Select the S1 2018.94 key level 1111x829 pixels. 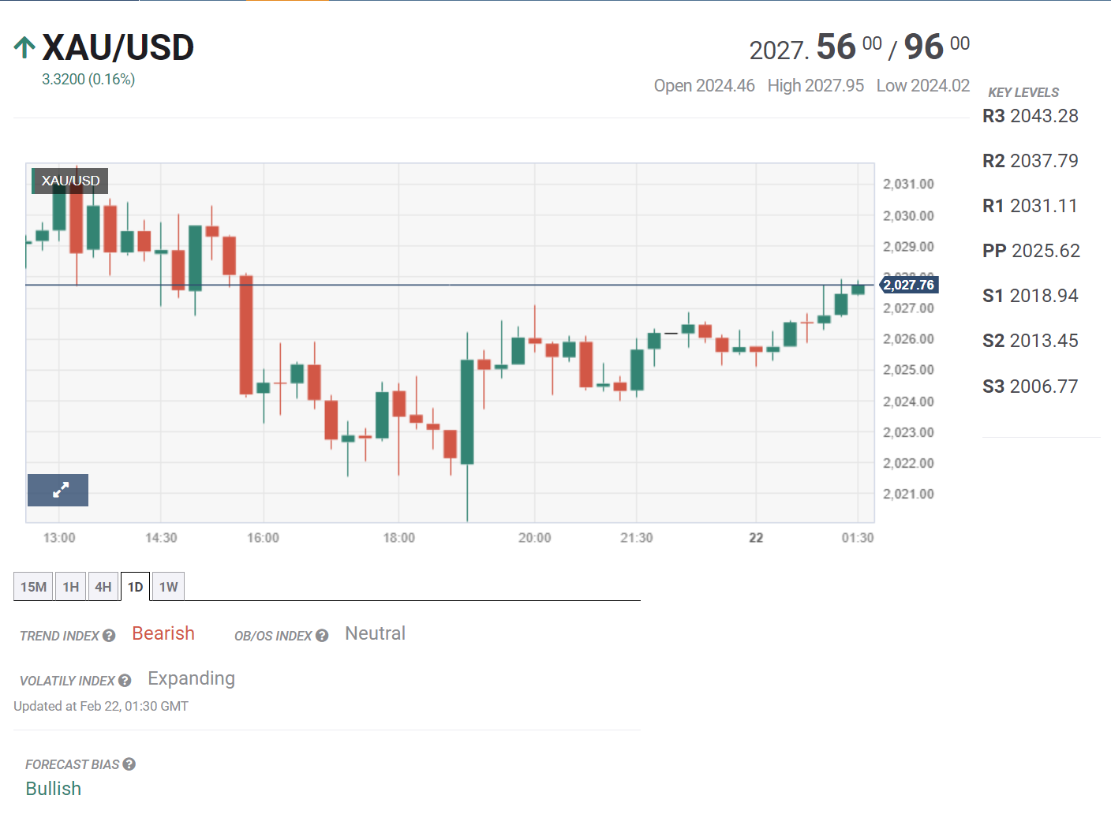click(x=1031, y=296)
